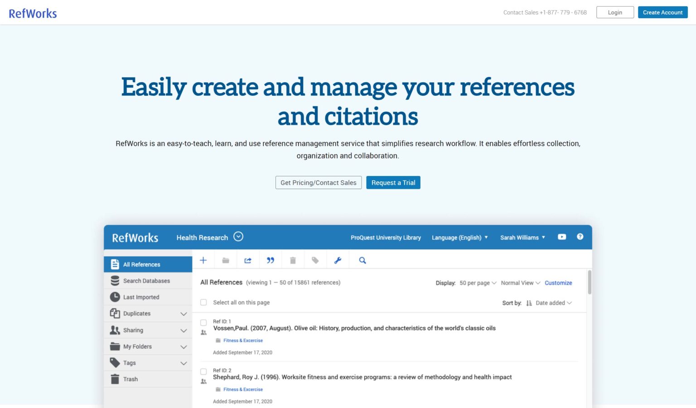Image resolution: width=696 pixels, height=408 pixels.
Task: Switch to Search Databases in the sidebar
Action: [x=146, y=281]
